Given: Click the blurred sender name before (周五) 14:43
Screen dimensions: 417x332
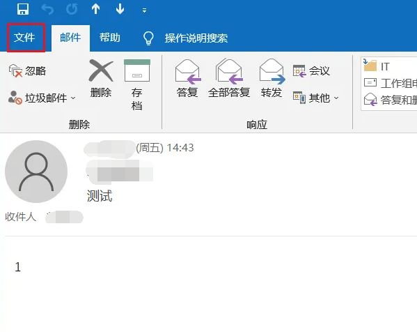Looking at the screenshot, I should tap(109, 149).
